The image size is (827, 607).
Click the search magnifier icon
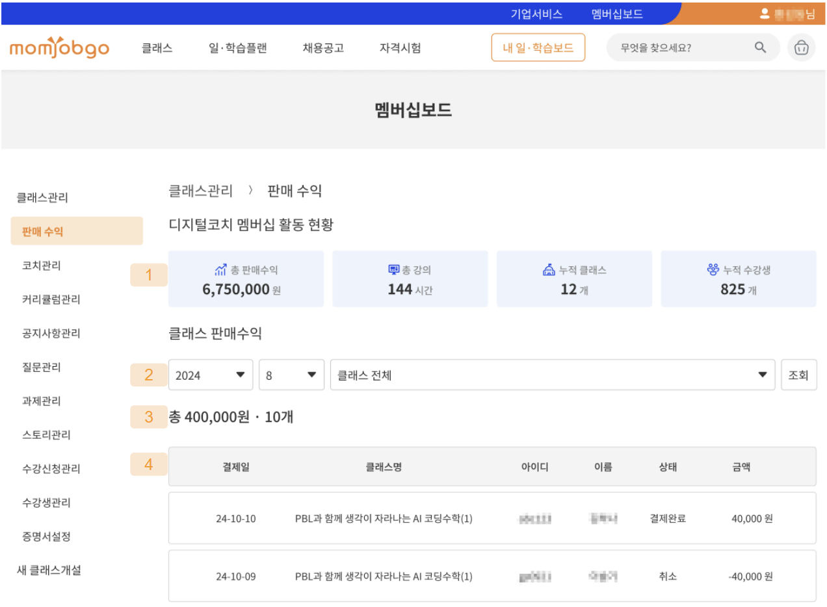pyautogui.click(x=760, y=47)
